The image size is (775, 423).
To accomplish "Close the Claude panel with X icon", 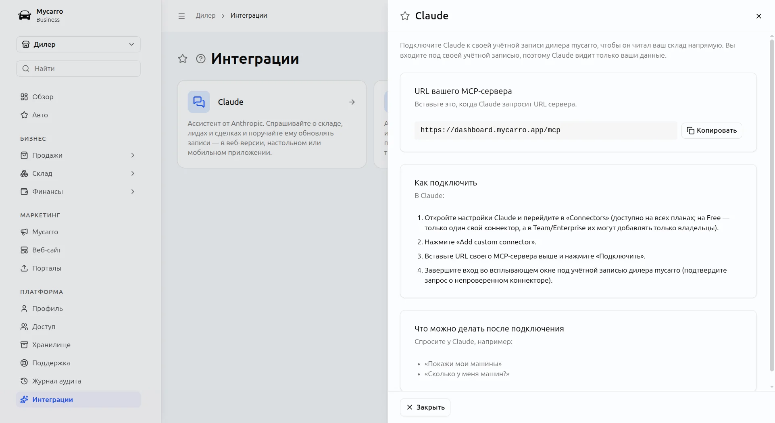I will click(x=758, y=16).
